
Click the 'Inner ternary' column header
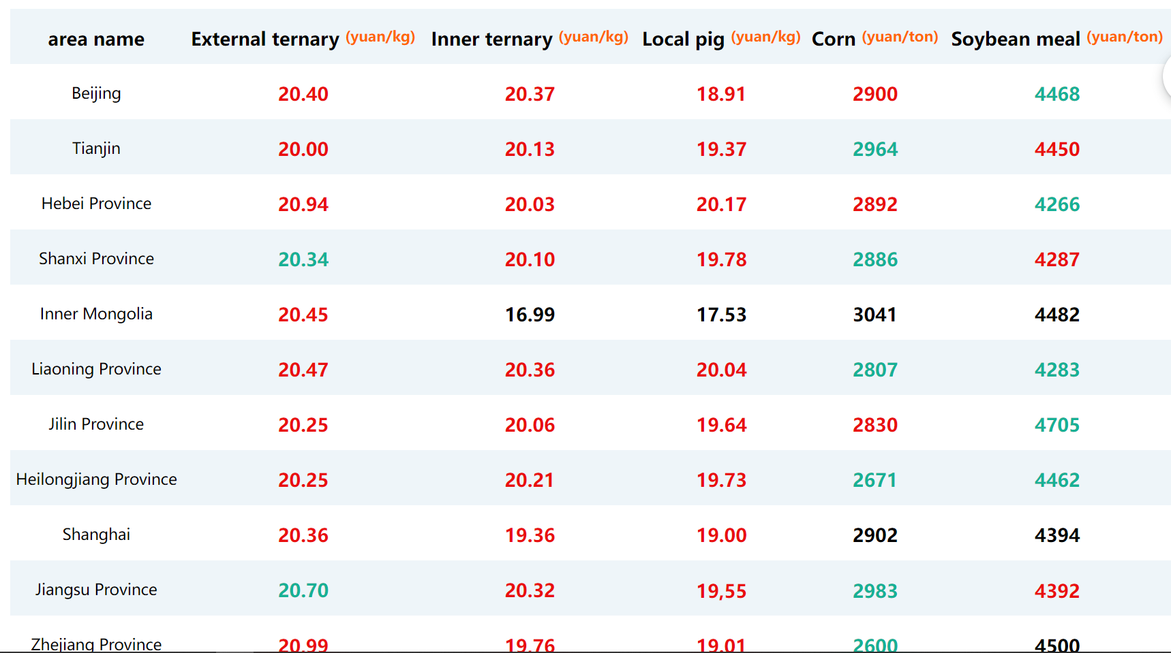[491, 39]
